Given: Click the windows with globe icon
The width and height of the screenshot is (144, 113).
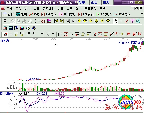Looking at the screenshot, I should [x=28, y=28].
